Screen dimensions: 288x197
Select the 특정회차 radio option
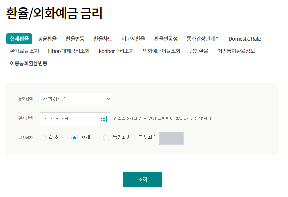tap(106, 138)
